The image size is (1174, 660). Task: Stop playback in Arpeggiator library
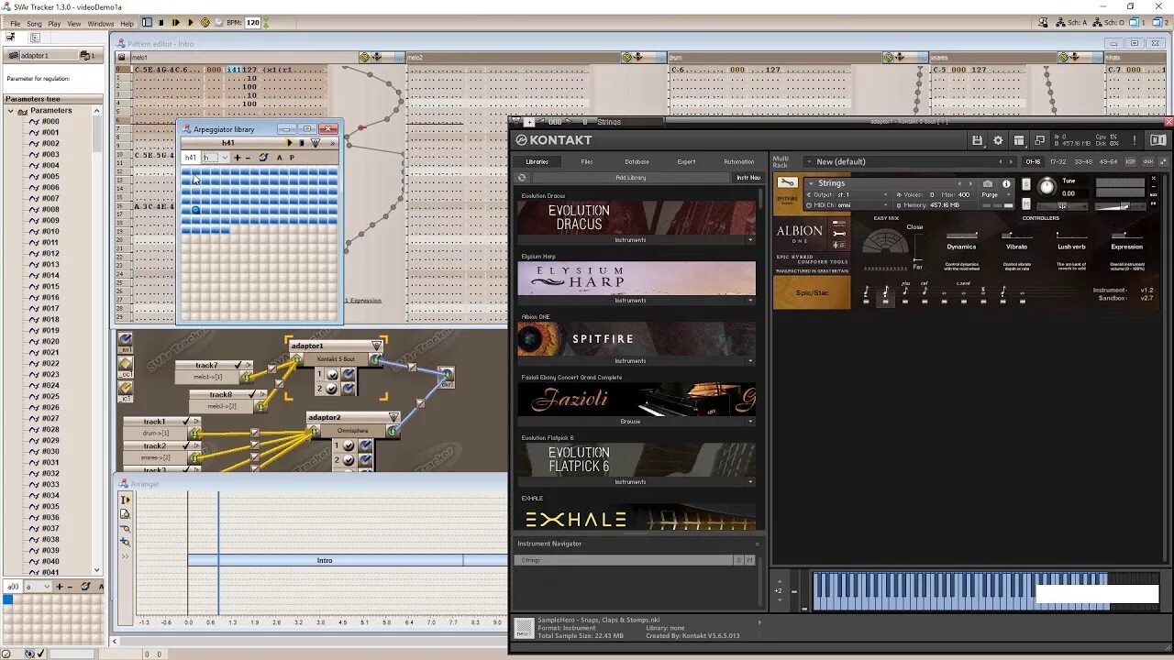(302, 143)
